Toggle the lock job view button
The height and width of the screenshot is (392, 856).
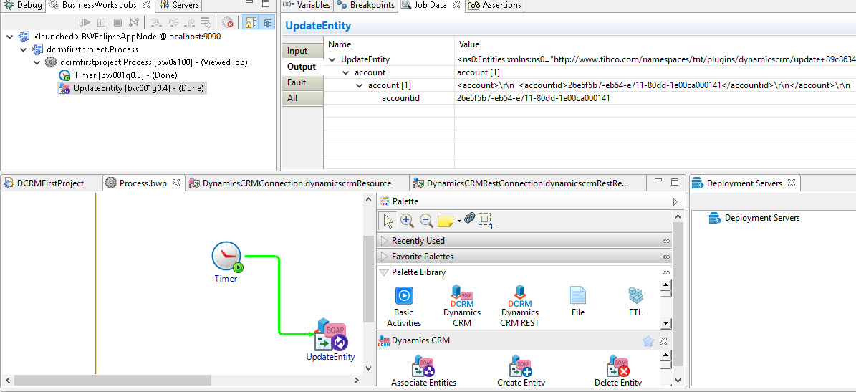pos(250,22)
